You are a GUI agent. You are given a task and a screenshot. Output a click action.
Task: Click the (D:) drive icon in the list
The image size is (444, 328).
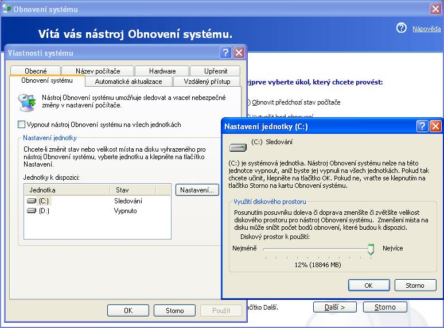pyautogui.click(x=32, y=211)
